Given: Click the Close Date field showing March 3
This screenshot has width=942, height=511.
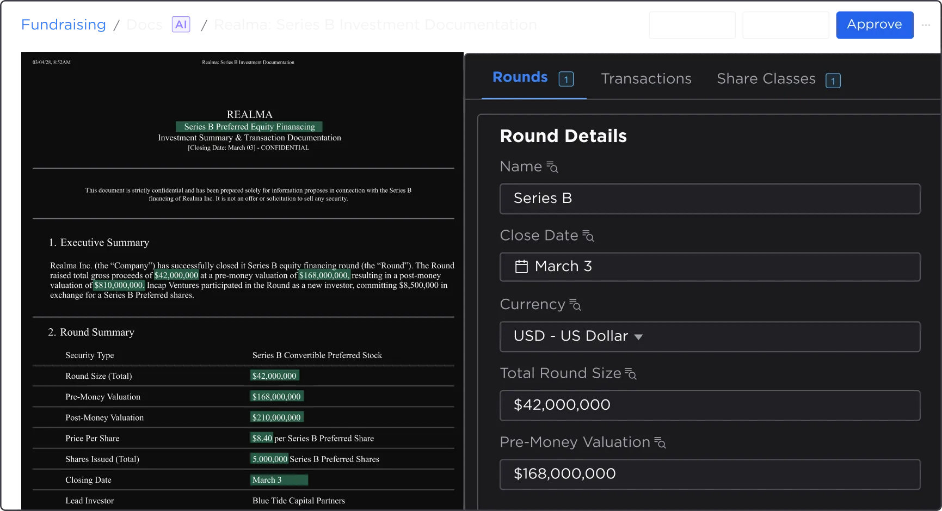Looking at the screenshot, I should click(x=710, y=267).
